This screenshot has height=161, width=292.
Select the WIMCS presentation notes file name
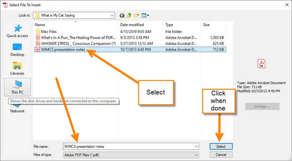(63, 50)
